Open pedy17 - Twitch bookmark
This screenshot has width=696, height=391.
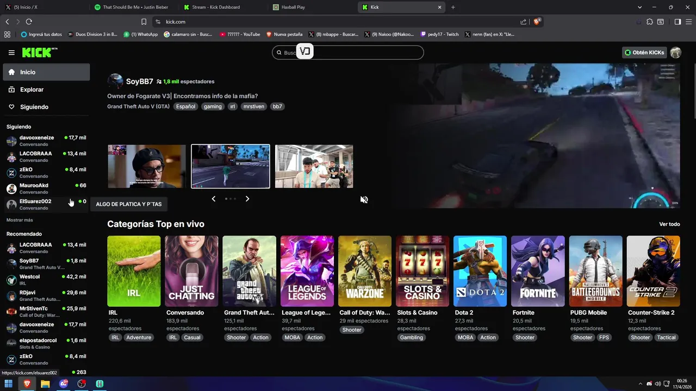click(439, 34)
